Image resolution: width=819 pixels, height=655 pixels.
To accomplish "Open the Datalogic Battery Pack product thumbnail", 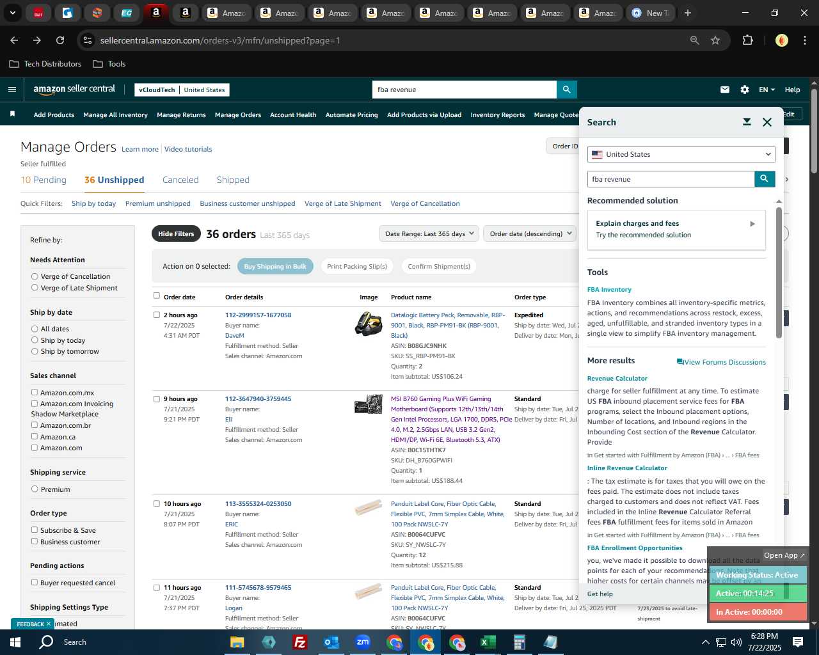I will (369, 324).
